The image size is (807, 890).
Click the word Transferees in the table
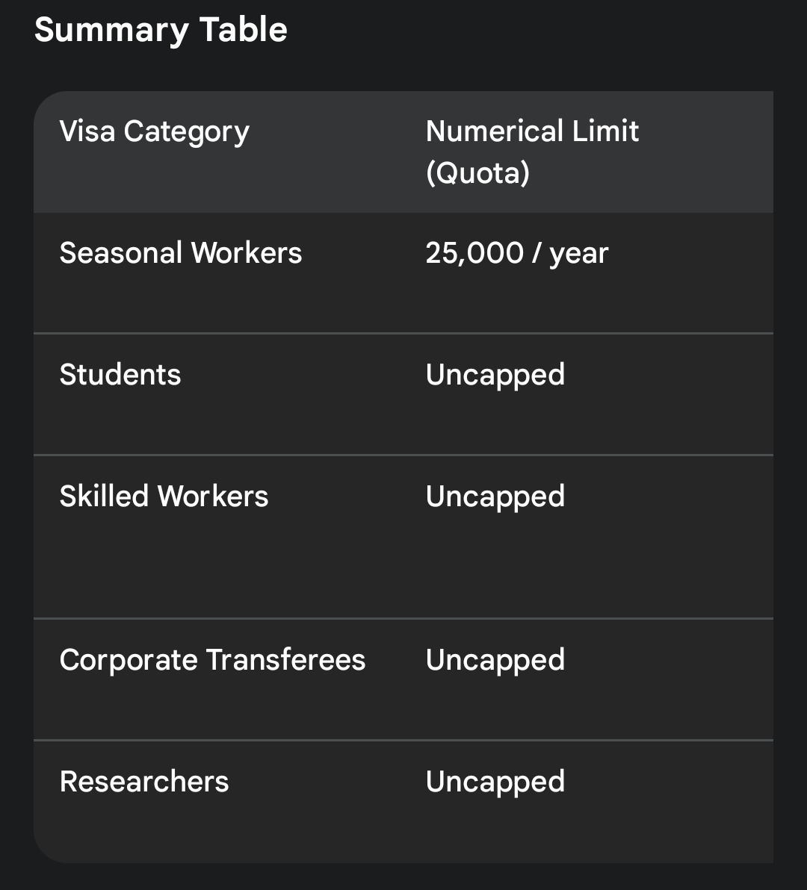tap(285, 660)
